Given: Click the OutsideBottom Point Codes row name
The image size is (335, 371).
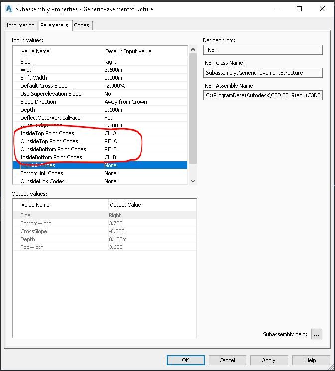Looking at the screenshot, I should pos(53,149).
